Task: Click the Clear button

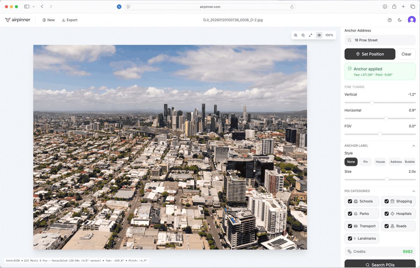Action: tap(406, 54)
